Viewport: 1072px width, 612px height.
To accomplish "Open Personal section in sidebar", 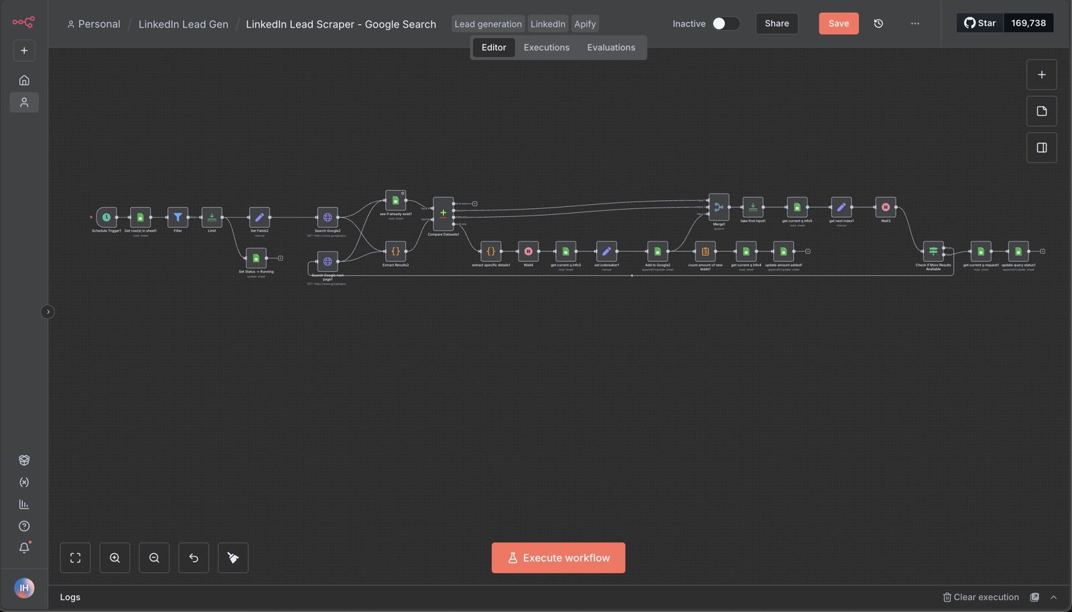I will tap(24, 102).
